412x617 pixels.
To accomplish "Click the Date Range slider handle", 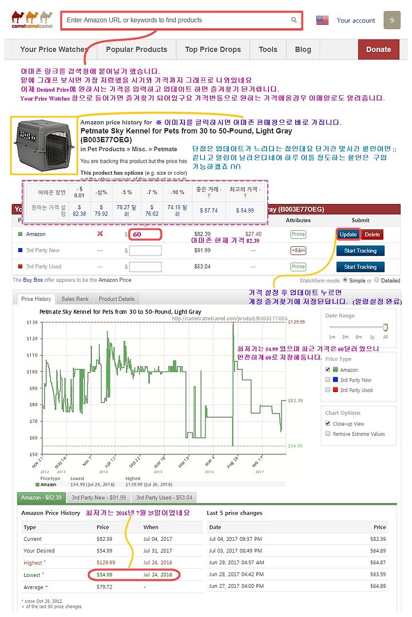I will point(385,327).
